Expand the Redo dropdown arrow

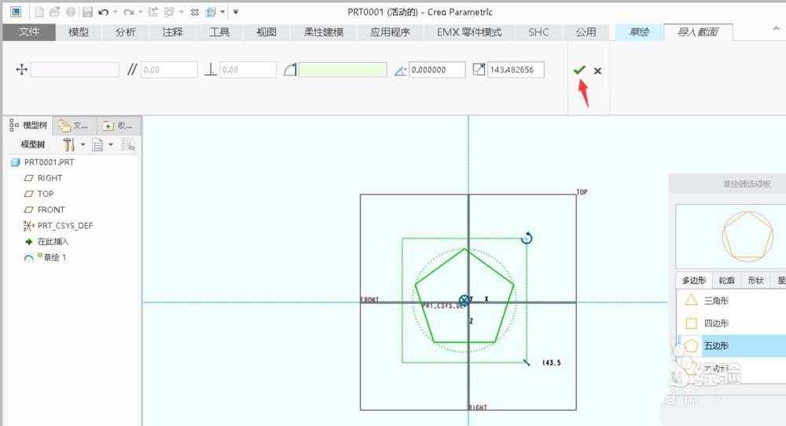click(x=140, y=13)
